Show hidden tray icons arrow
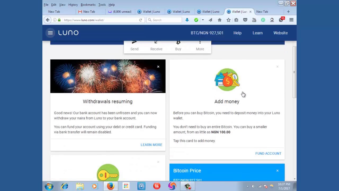This screenshot has width=339, height=191. coord(247,186)
